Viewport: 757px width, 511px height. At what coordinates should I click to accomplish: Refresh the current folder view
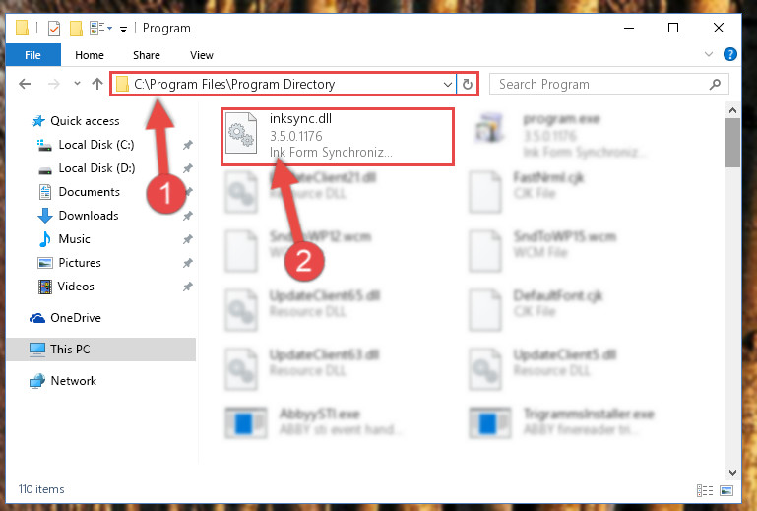[467, 84]
